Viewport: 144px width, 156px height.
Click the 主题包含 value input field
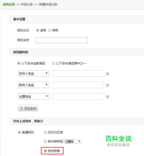78,96
